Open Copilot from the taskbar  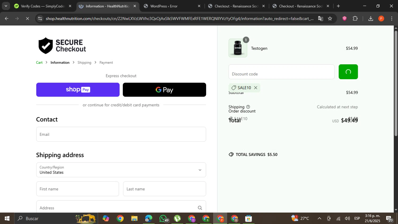pos(106,218)
